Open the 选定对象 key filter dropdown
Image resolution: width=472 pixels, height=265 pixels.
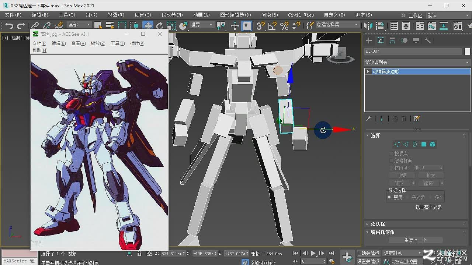pos(402,253)
